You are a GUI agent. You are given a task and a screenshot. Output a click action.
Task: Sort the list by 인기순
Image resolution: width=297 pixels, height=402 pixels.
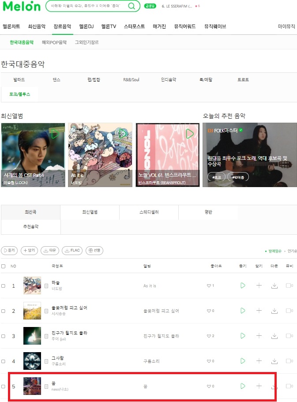[292, 251]
